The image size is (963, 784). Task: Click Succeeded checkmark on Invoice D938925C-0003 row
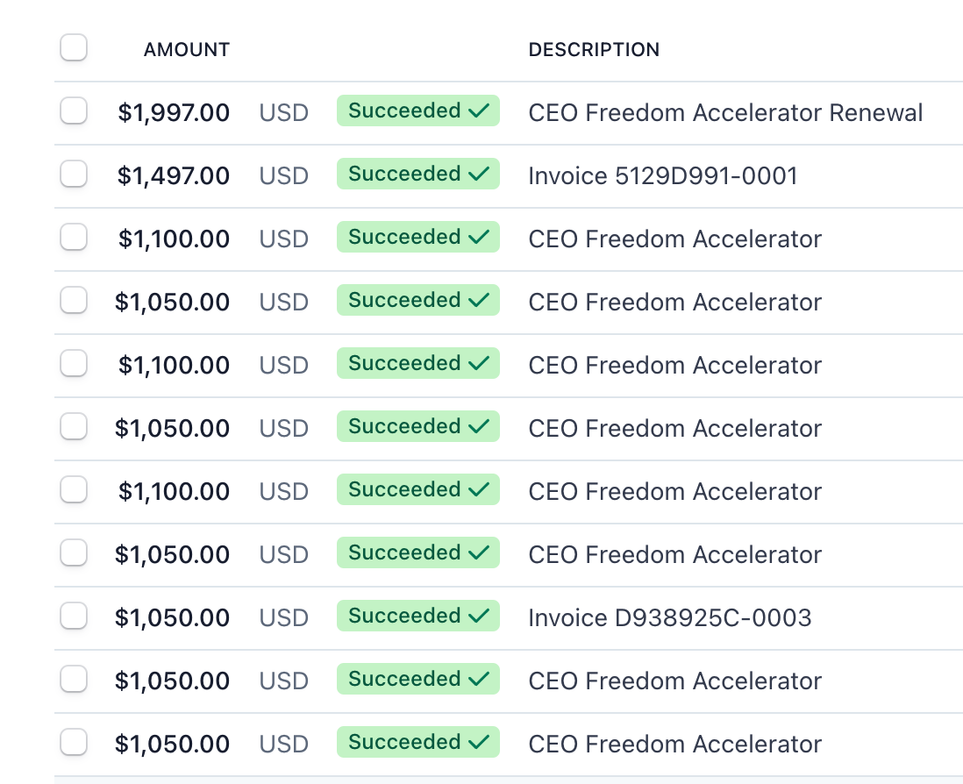(479, 616)
